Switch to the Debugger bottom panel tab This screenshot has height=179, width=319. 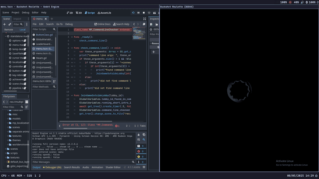pyautogui.click(x=52, y=167)
